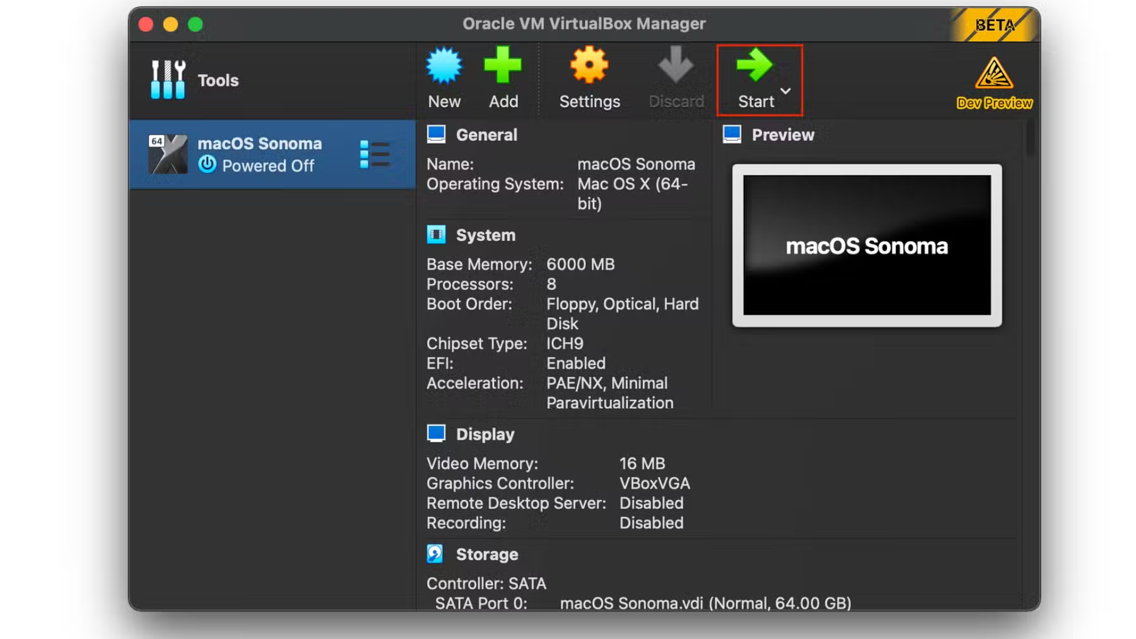Viewport: 1136px width, 639px height.
Task: Click the green zoom window button
Action: tap(195, 24)
